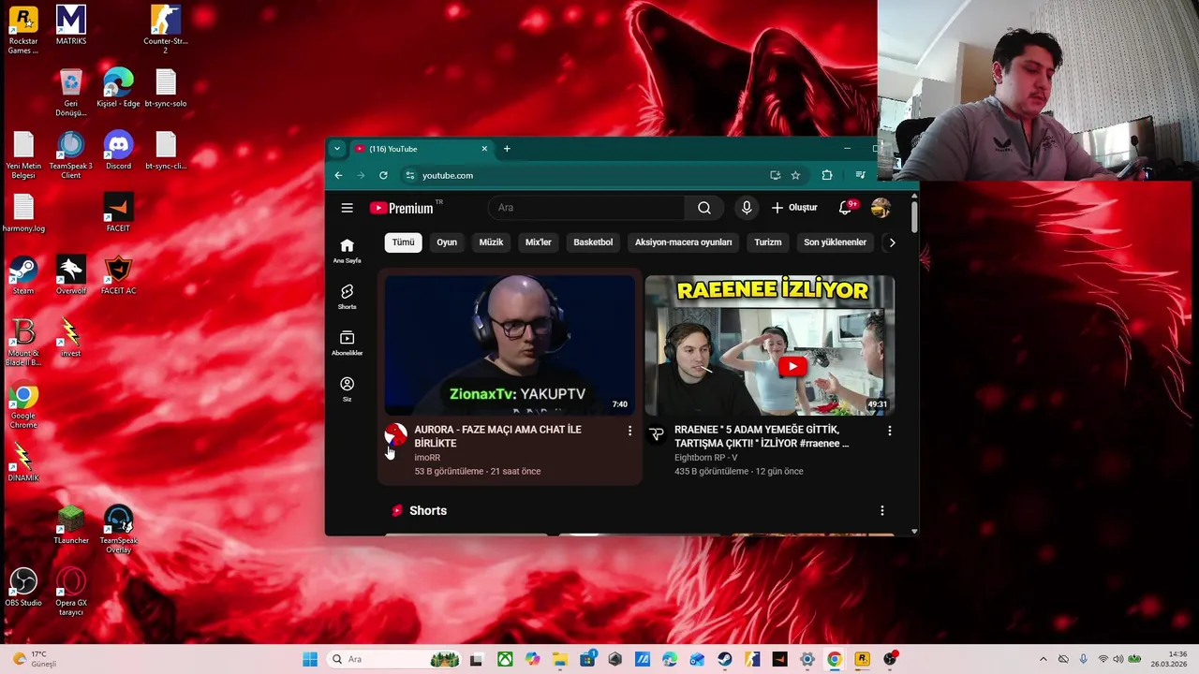1199x674 pixels.
Task: Bookmark this page with the star icon
Action: pyautogui.click(x=795, y=175)
